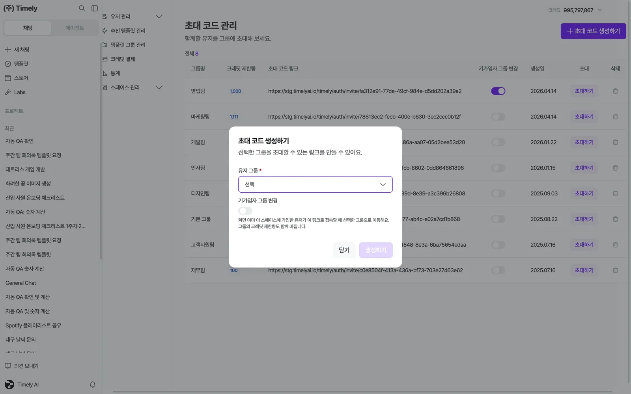Viewport: 631px width, 394px height.
Task: Click the new chat plus icon
Action: pyautogui.click(x=8, y=50)
